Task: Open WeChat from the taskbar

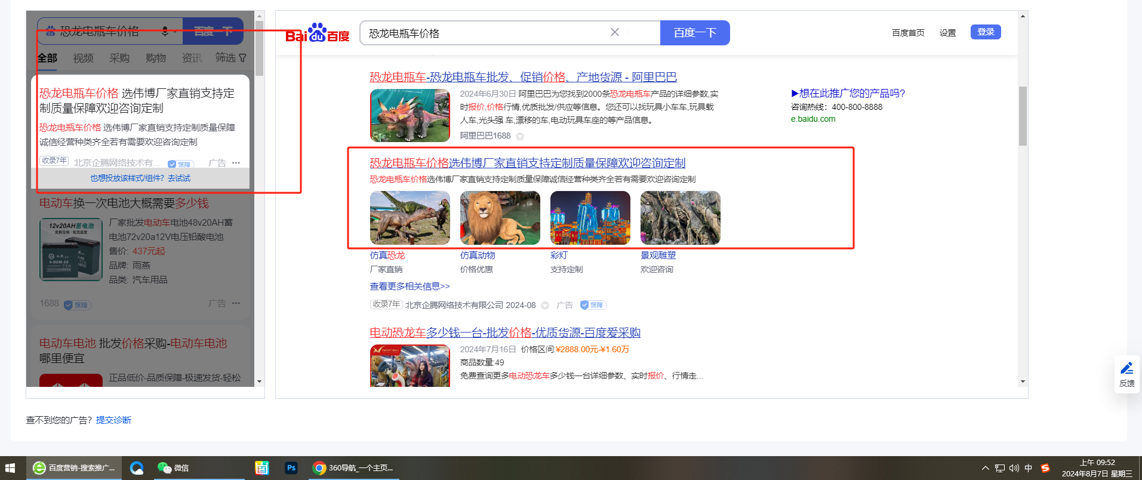Action: (173, 468)
